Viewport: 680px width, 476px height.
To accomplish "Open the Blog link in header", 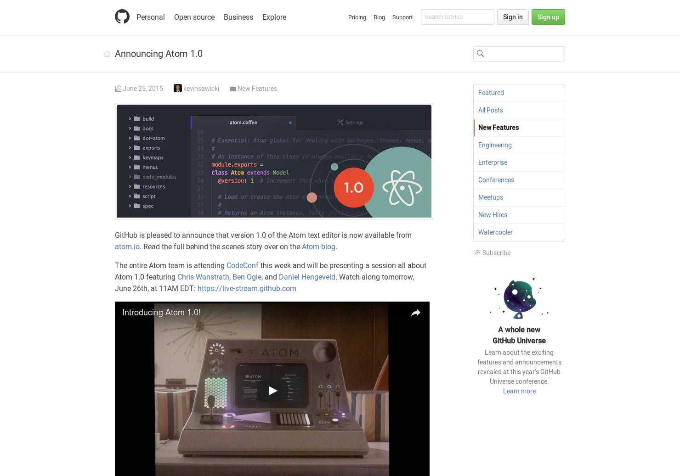I will (379, 17).
